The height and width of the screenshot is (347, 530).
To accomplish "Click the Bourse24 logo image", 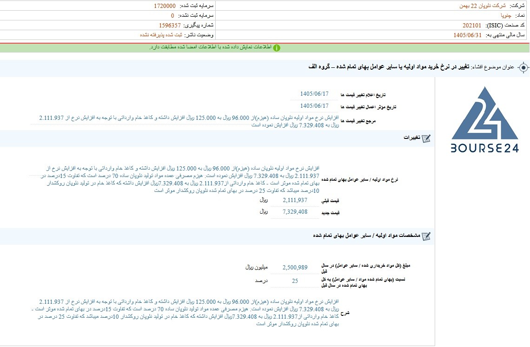I will [x=485, y=120].
